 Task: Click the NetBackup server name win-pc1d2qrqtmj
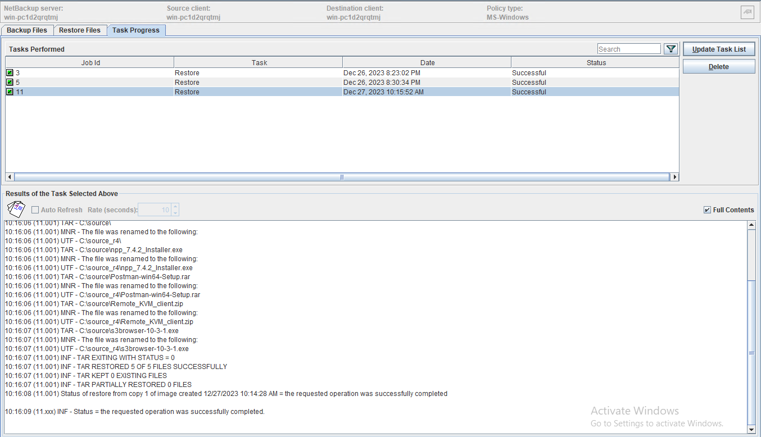click(31, 17)
